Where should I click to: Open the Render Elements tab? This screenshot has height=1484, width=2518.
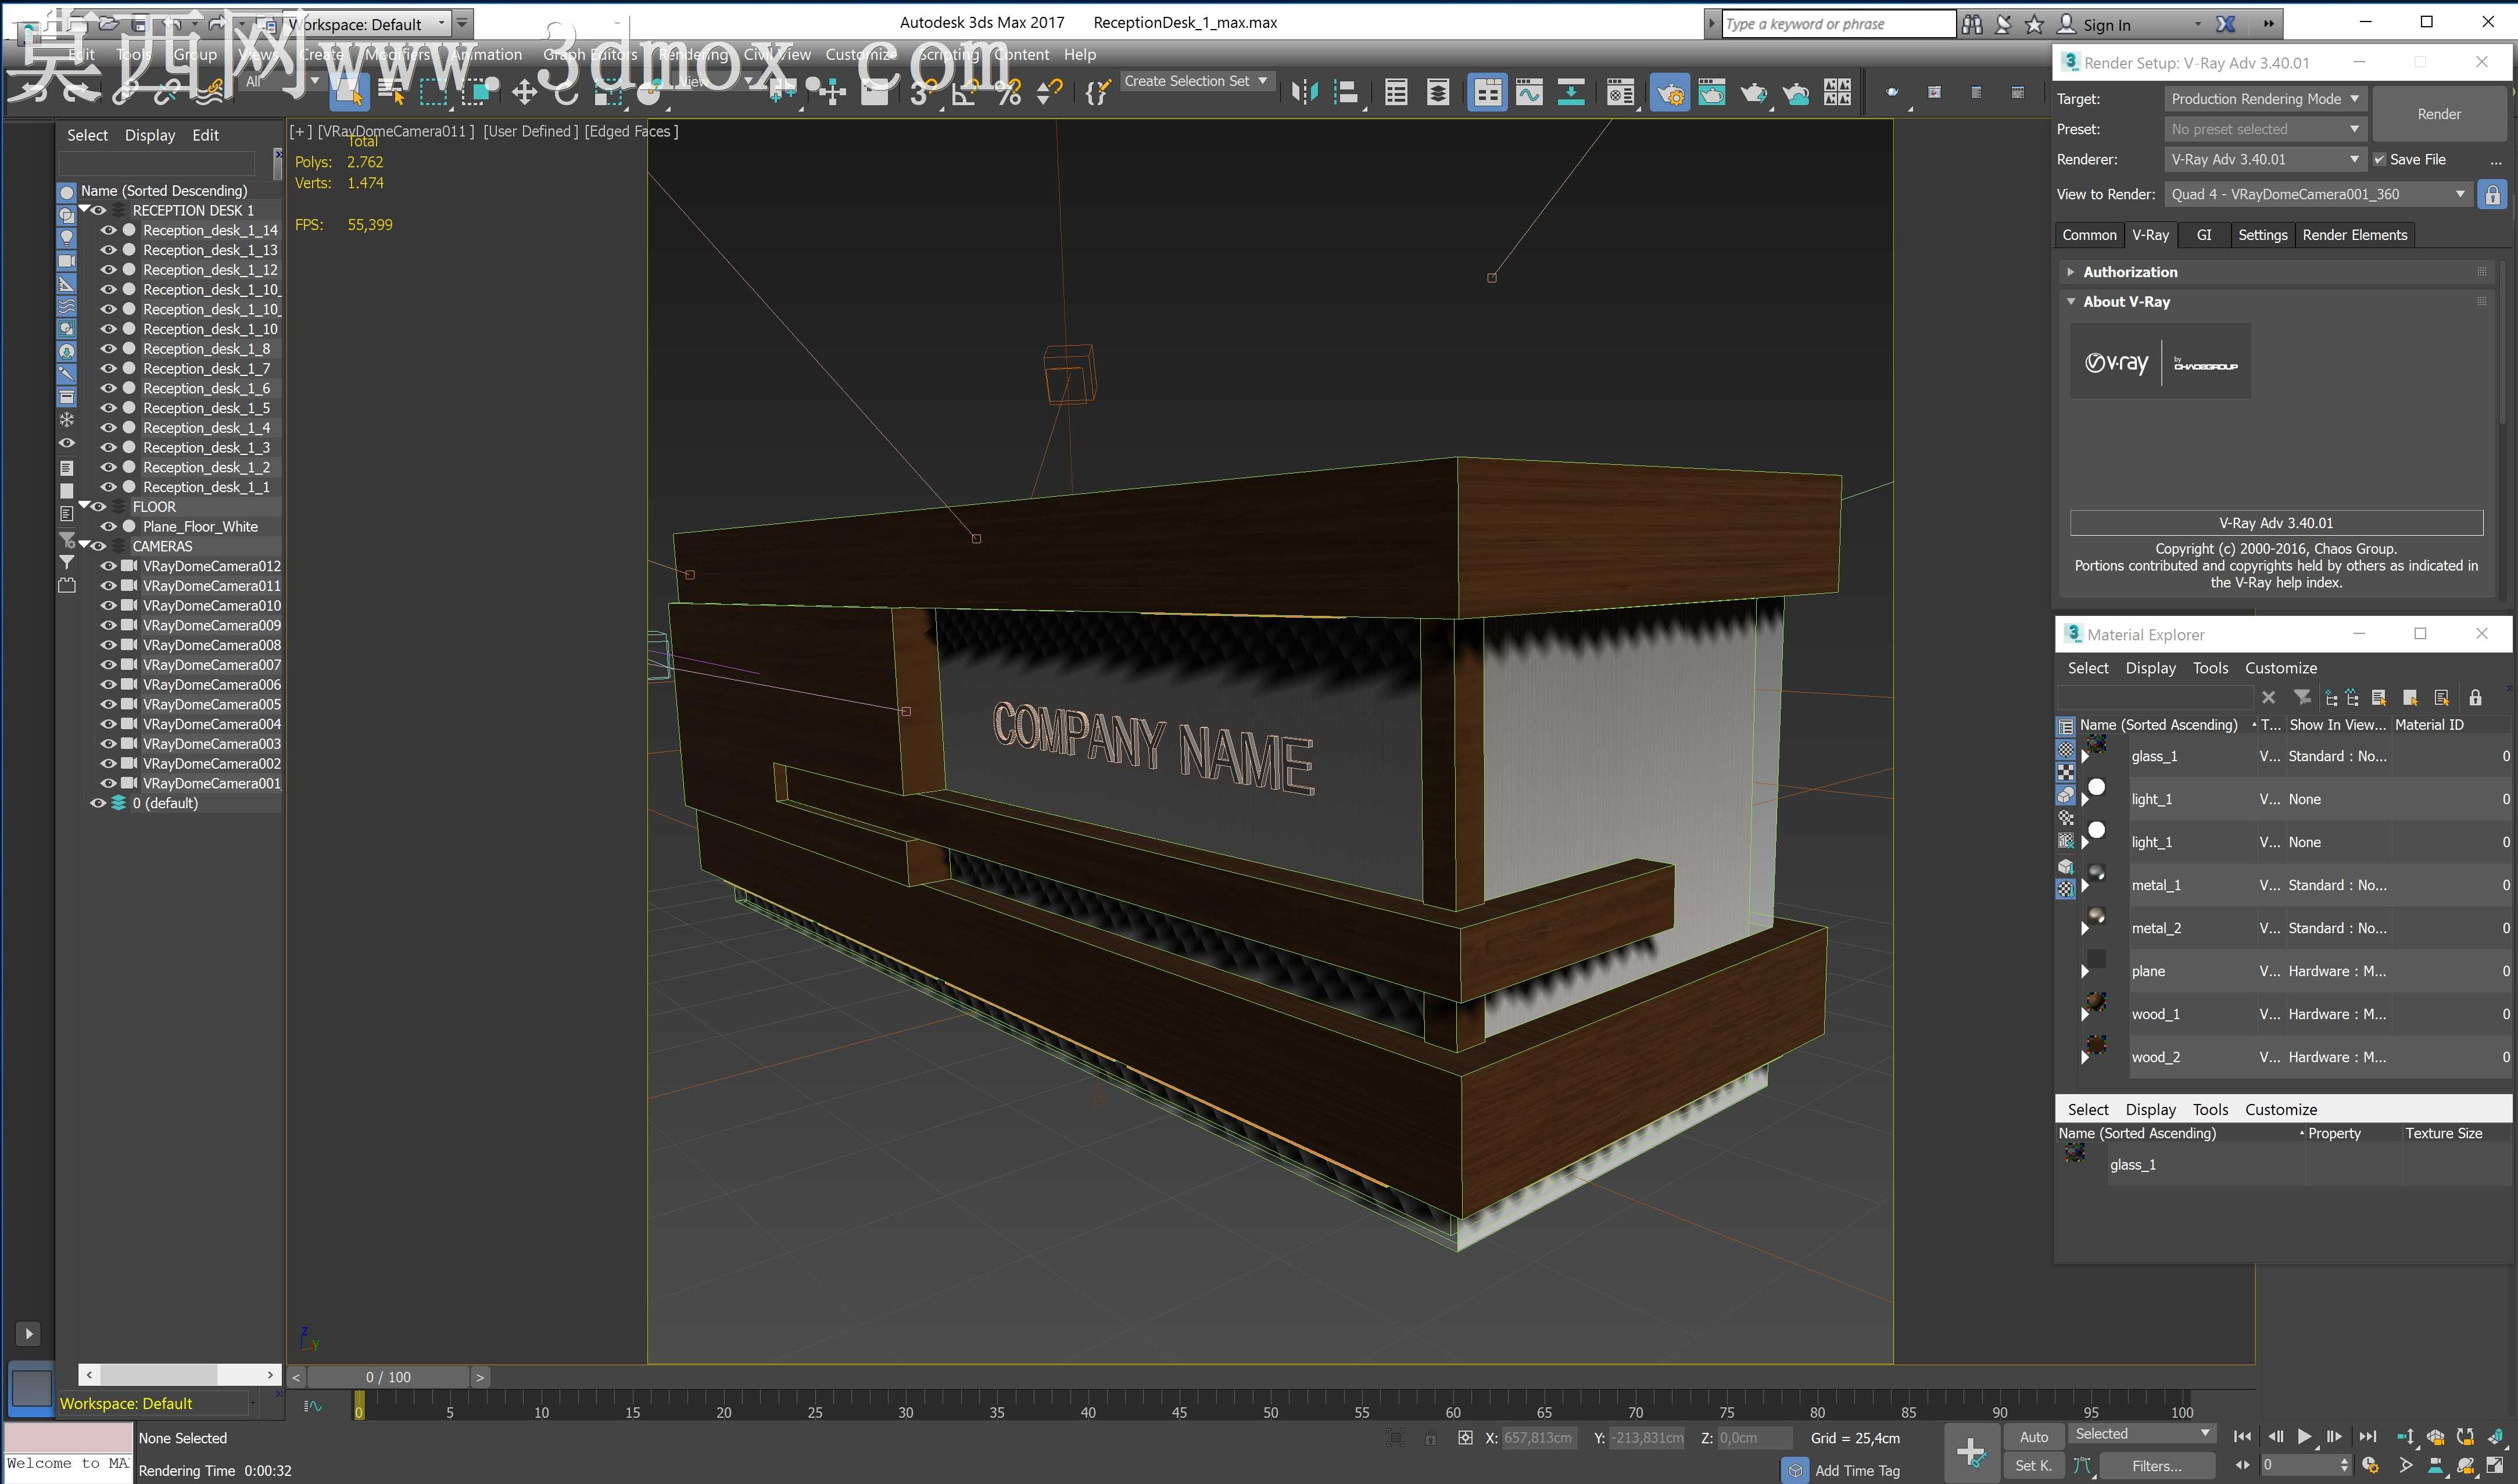click(x=2354, y=235)
